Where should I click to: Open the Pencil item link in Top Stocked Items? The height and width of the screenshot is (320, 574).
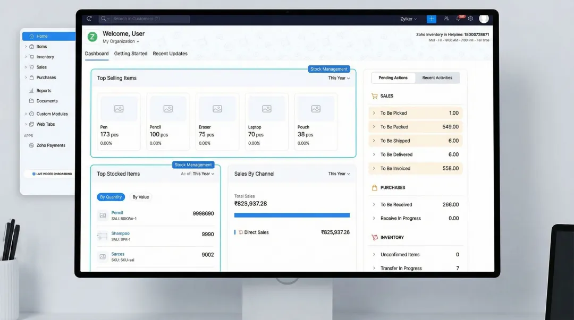click(x=117, y=212)
